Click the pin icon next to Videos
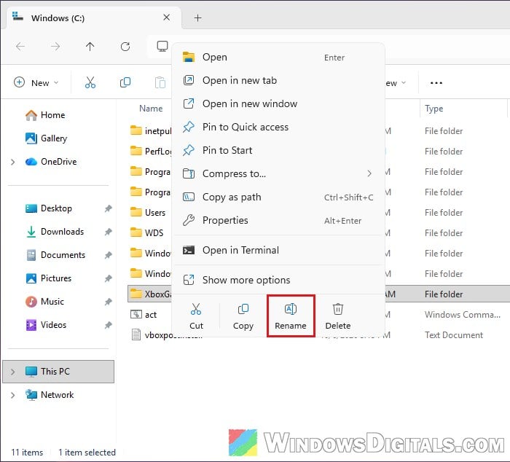Image resolution: width=510 pixels, height=462 pixels. pyautogui.click(x=108, y=325)
